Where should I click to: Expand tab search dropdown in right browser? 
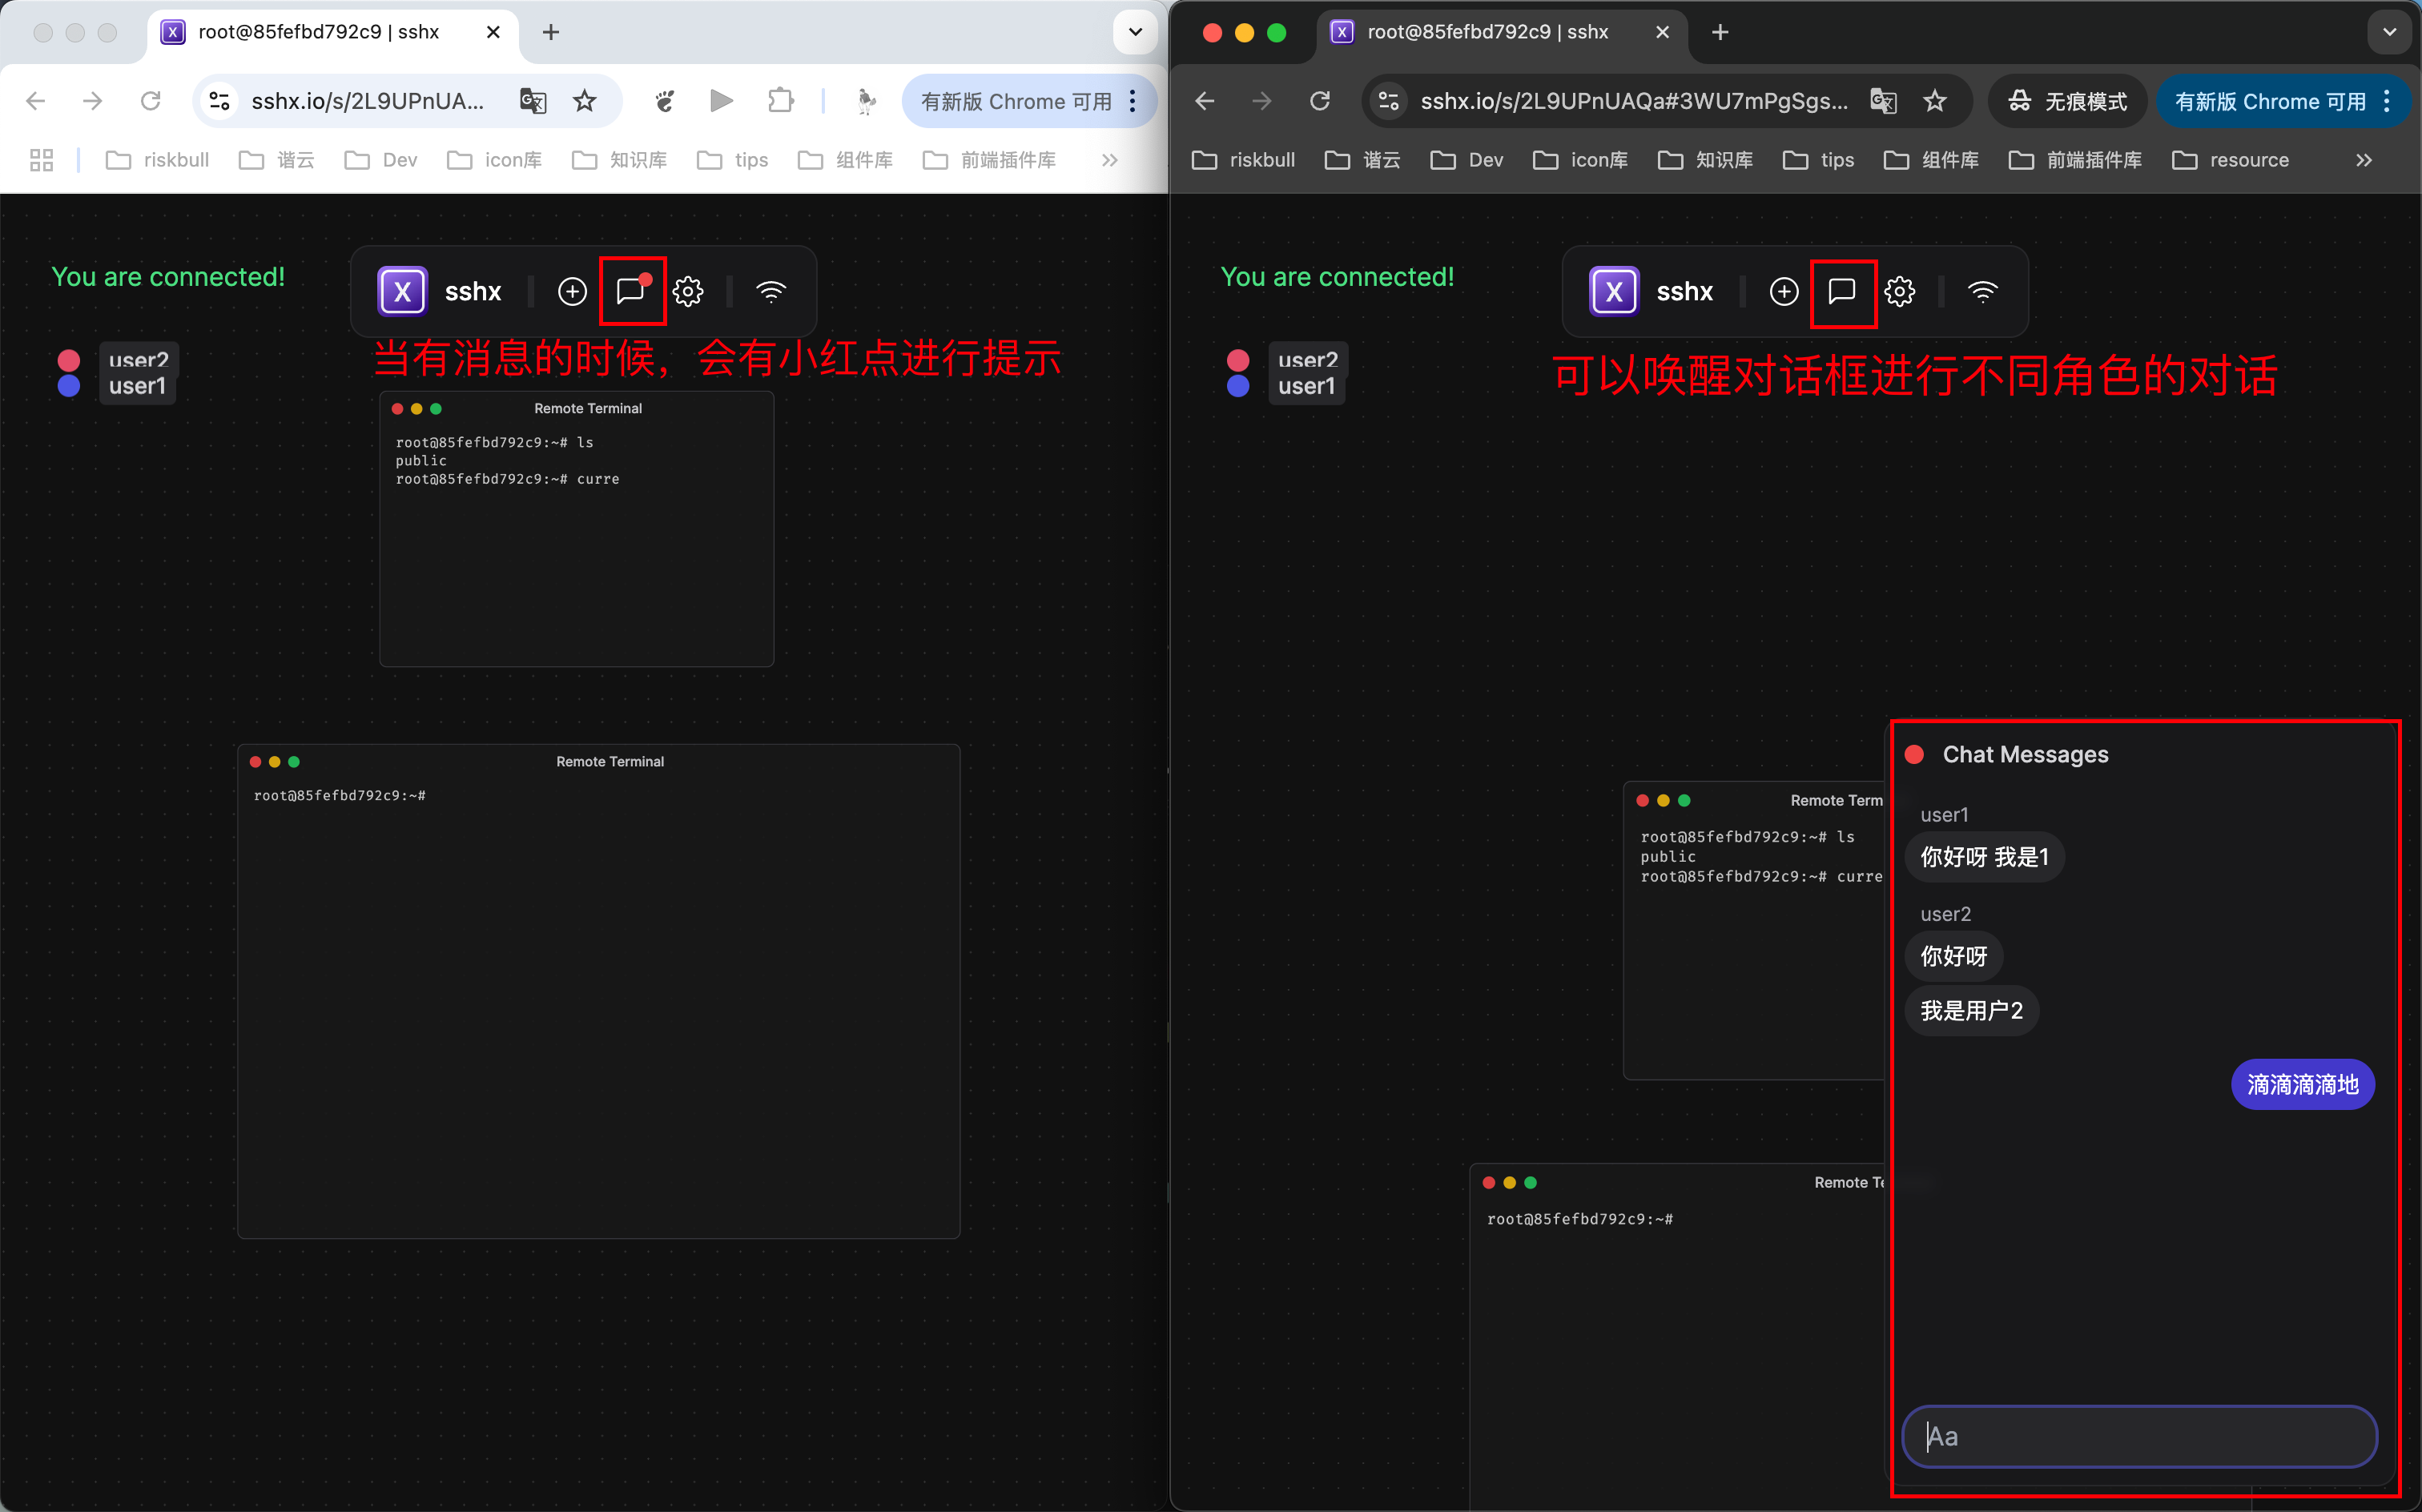click(x=2389, y=32)
